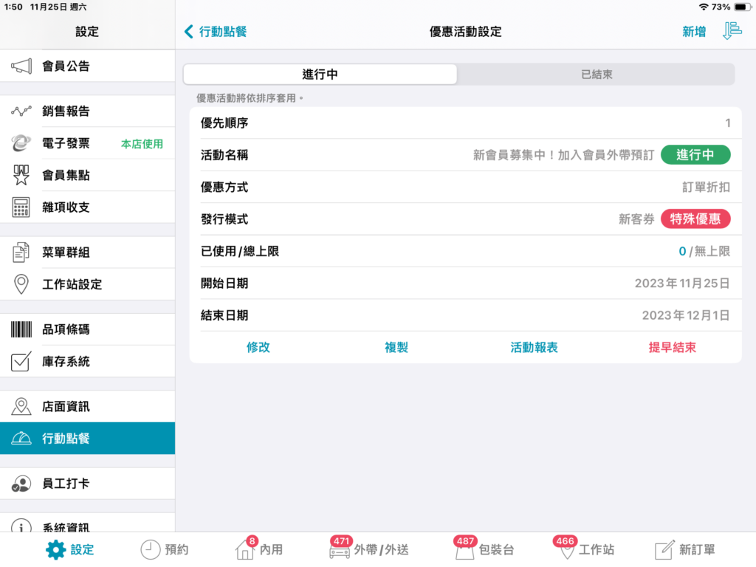Tap the 內用 tab label
Screen dimensions: 756x567
[272, 549]
